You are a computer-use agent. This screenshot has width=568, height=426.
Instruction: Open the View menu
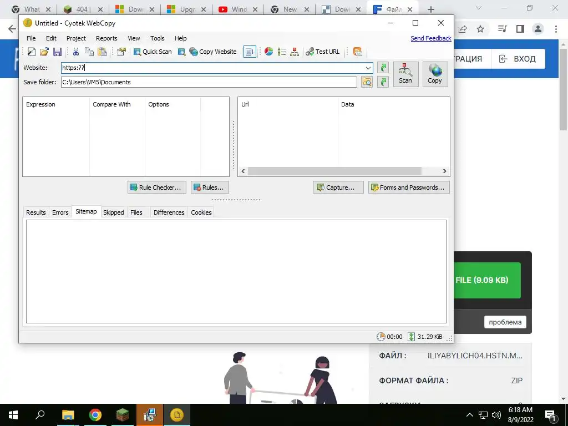134,38
